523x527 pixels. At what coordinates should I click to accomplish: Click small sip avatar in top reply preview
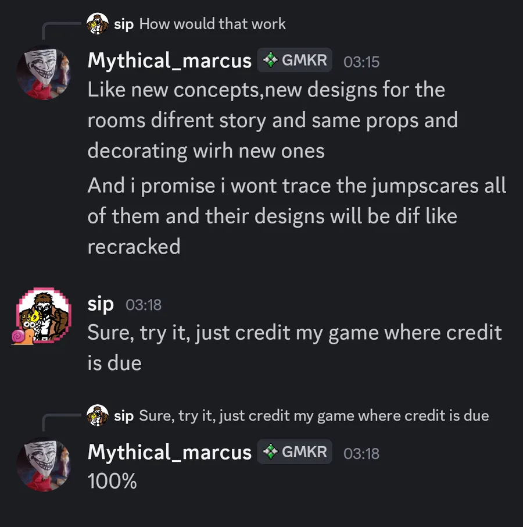[98, 24]
